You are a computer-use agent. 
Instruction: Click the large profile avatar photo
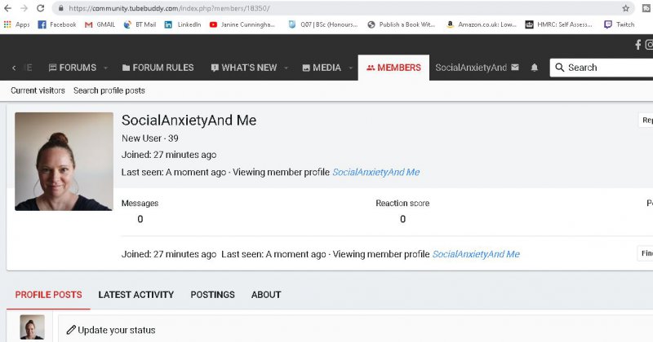click(x=64, y=161)
